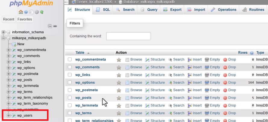The image size is (268, 122).
Task: Reload navigation panel with green refresh icon
Action: tap(42, 12)
